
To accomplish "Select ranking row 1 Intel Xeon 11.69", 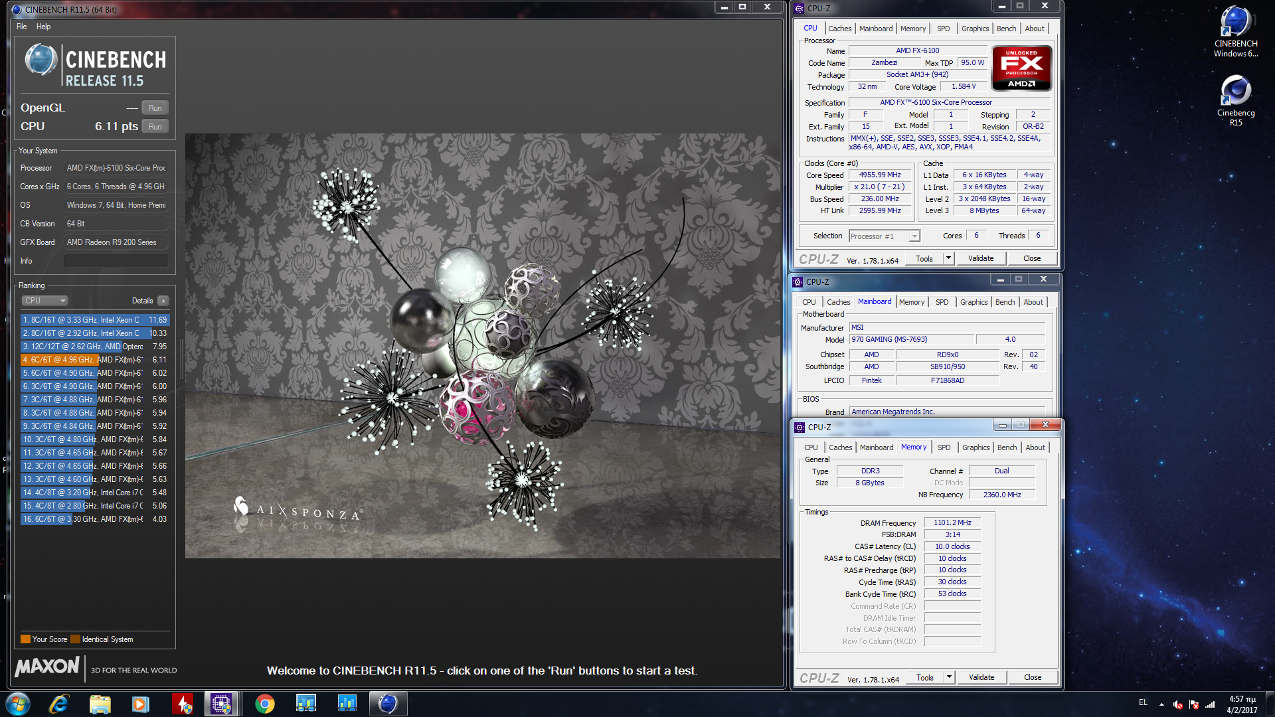I will (x=95, y=320).
